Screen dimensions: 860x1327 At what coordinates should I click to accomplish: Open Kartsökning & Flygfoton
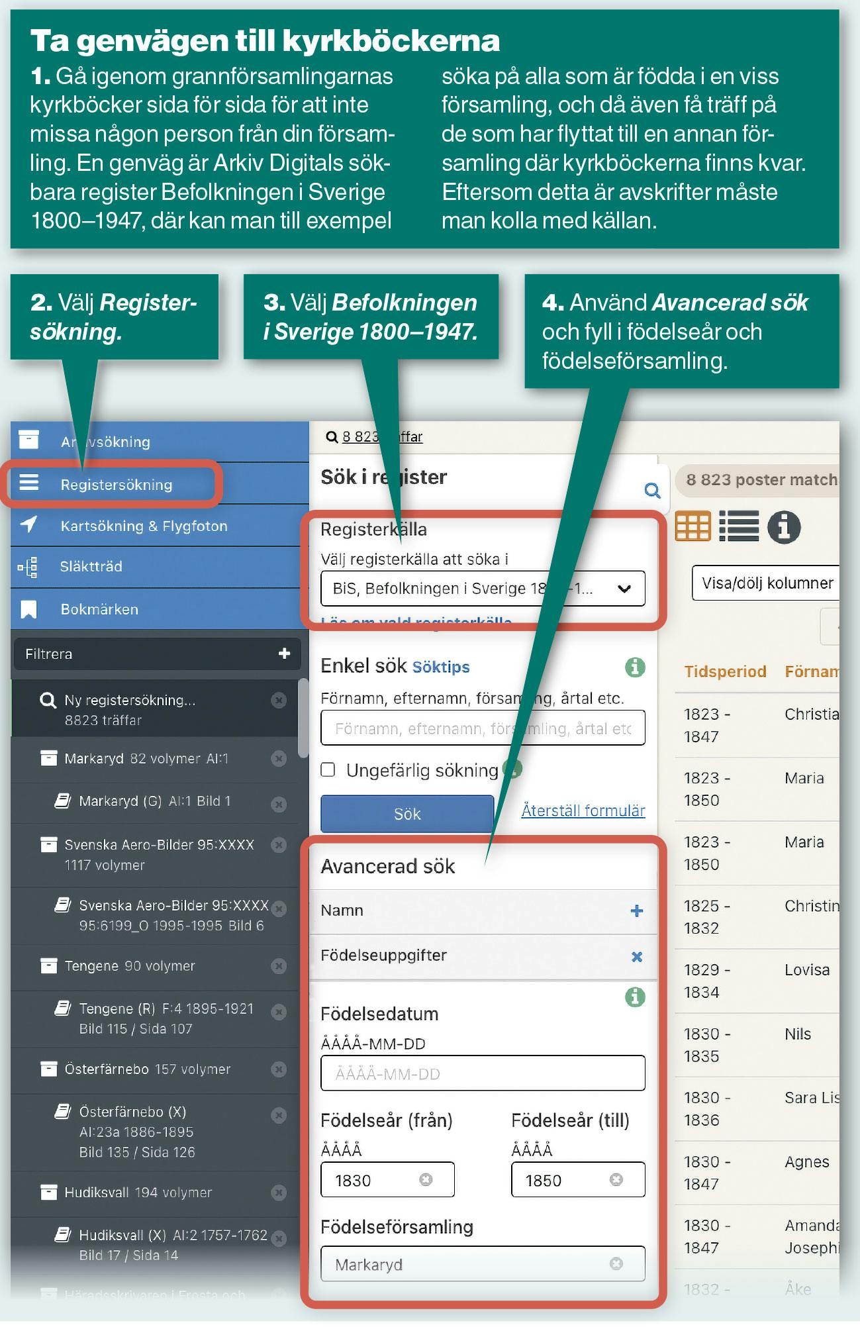point(160,526)
